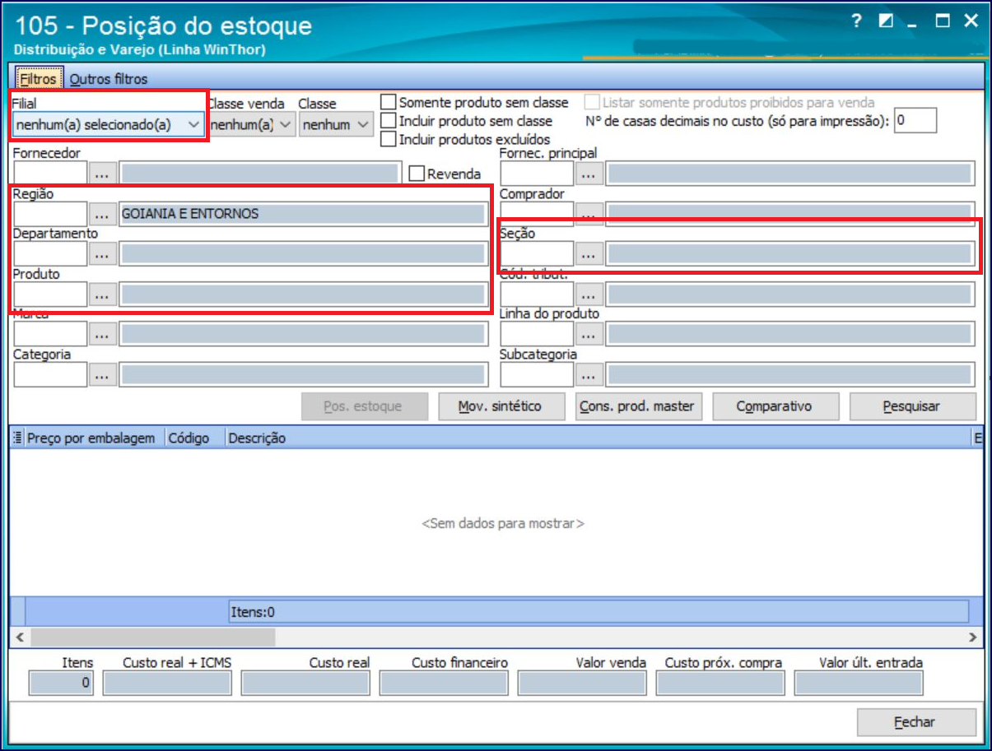
Task: Open Fornec. principal lookup ellipsis button
Action: [588, 174]
